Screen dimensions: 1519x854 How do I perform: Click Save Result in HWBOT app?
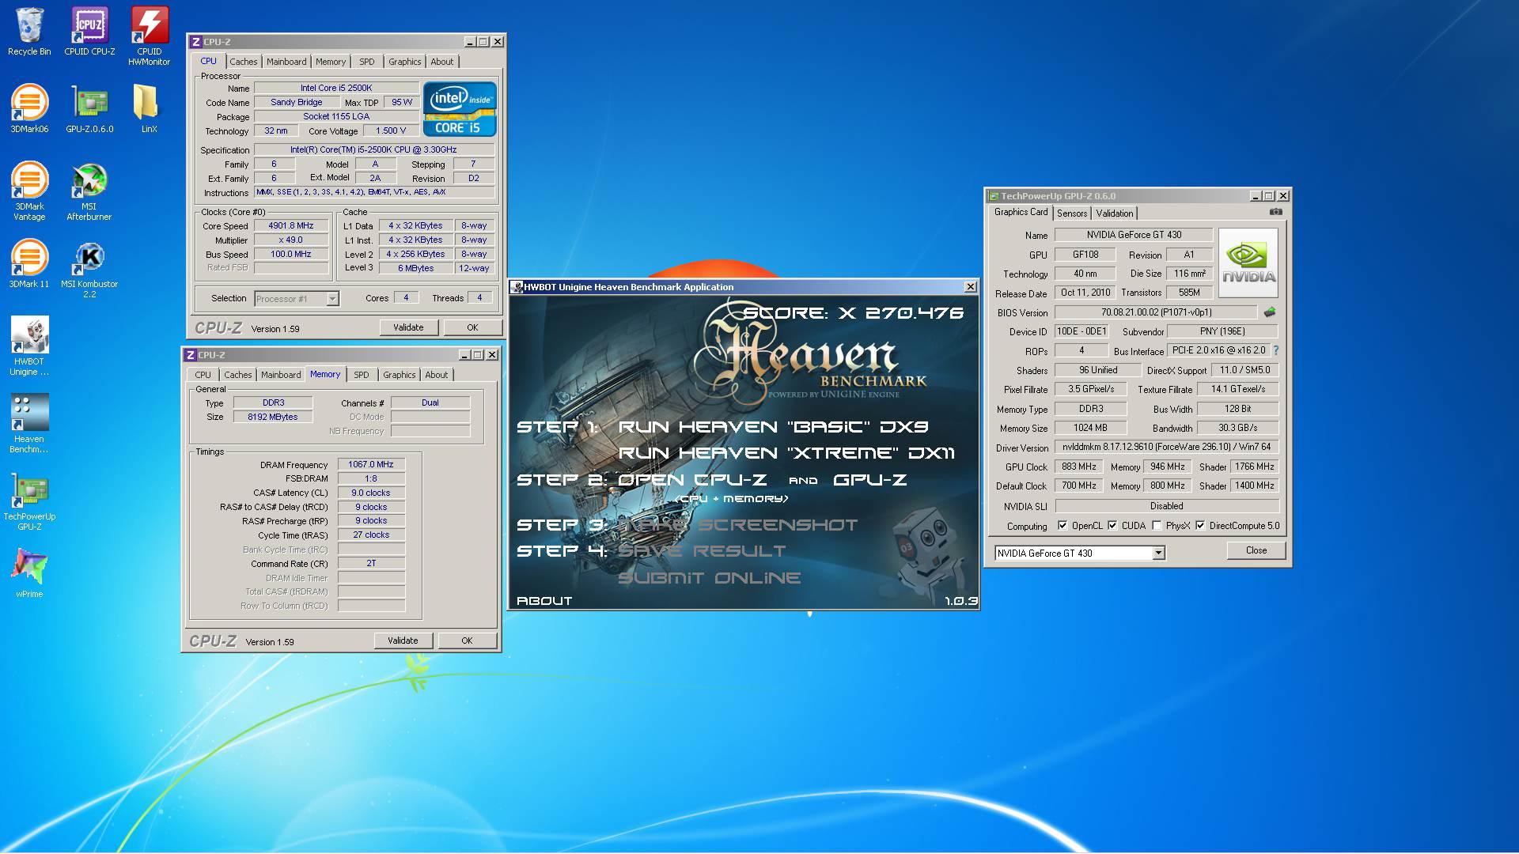coord(703,551)
